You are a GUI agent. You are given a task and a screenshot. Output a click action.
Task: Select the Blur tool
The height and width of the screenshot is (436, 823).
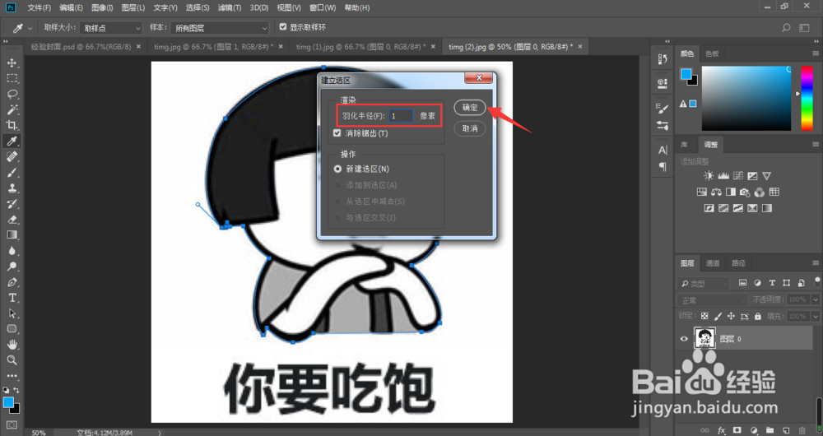pyautogui.click(x=12, y=251)
